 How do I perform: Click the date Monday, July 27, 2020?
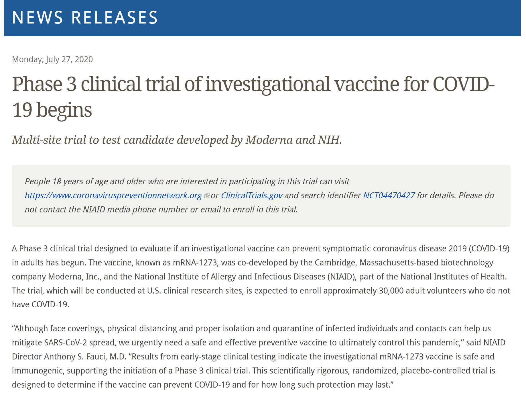(x=52, y=59)
